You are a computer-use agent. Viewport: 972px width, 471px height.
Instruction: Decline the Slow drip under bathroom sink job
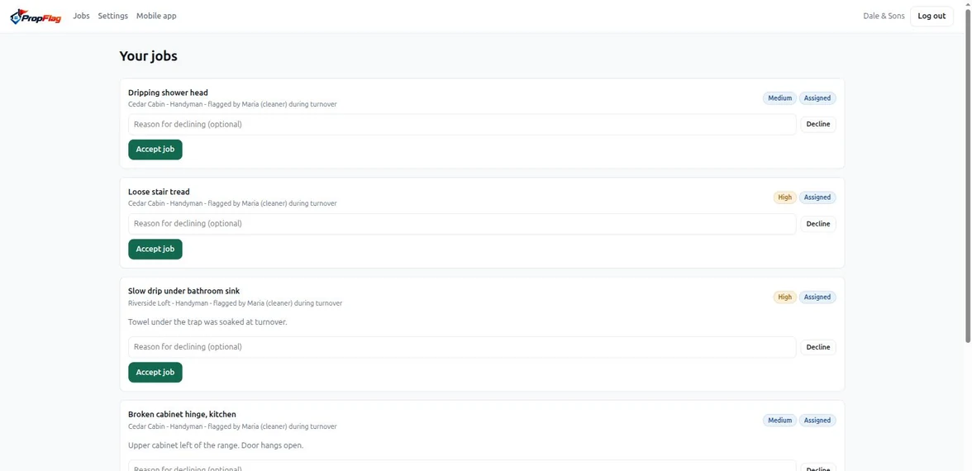click(x=817, y=347)
